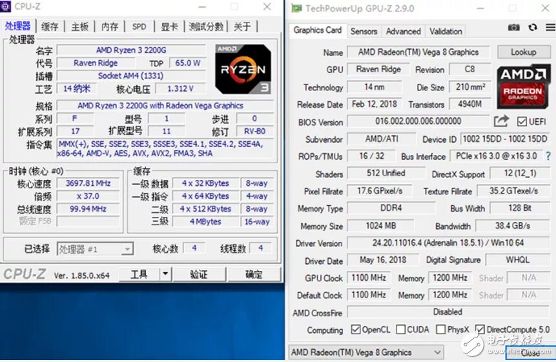The image size is (556, 362).
Task: Switch to the 处理器 tab
Action: click(17, 26)
